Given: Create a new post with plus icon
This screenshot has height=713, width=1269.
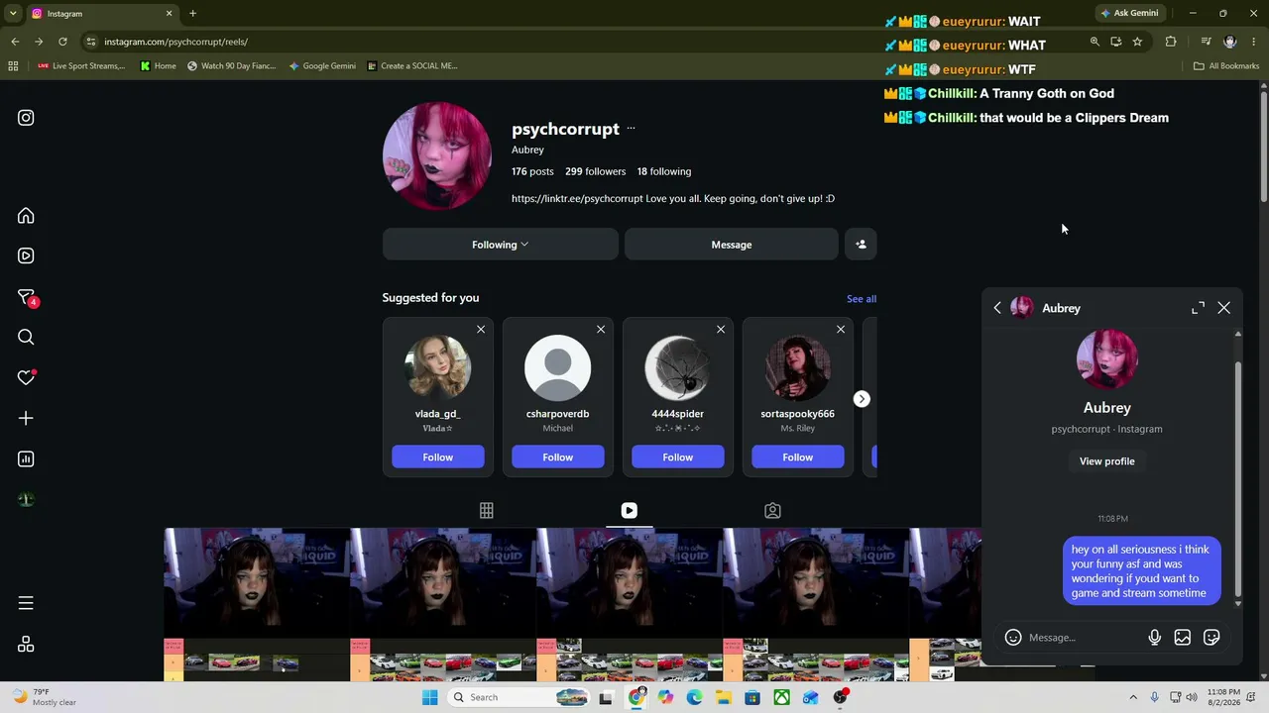Looking at the screenshot, I should coord(26,418).
